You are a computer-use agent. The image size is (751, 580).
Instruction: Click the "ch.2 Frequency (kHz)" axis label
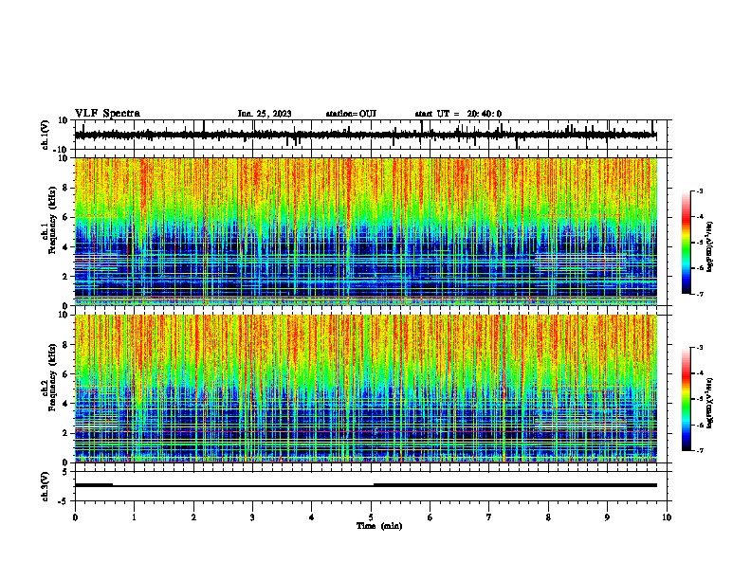[x=49, y=377]
